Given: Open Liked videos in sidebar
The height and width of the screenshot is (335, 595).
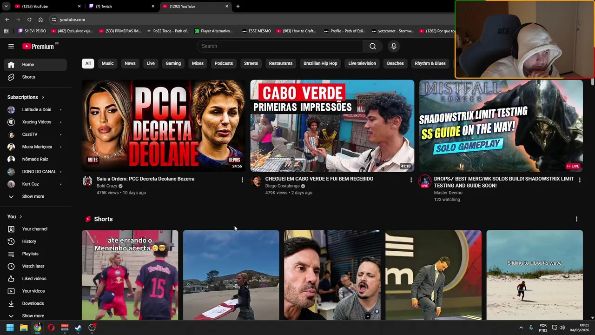Looking at the screenshot, I should pyautogui.click(x=35, y=279).
